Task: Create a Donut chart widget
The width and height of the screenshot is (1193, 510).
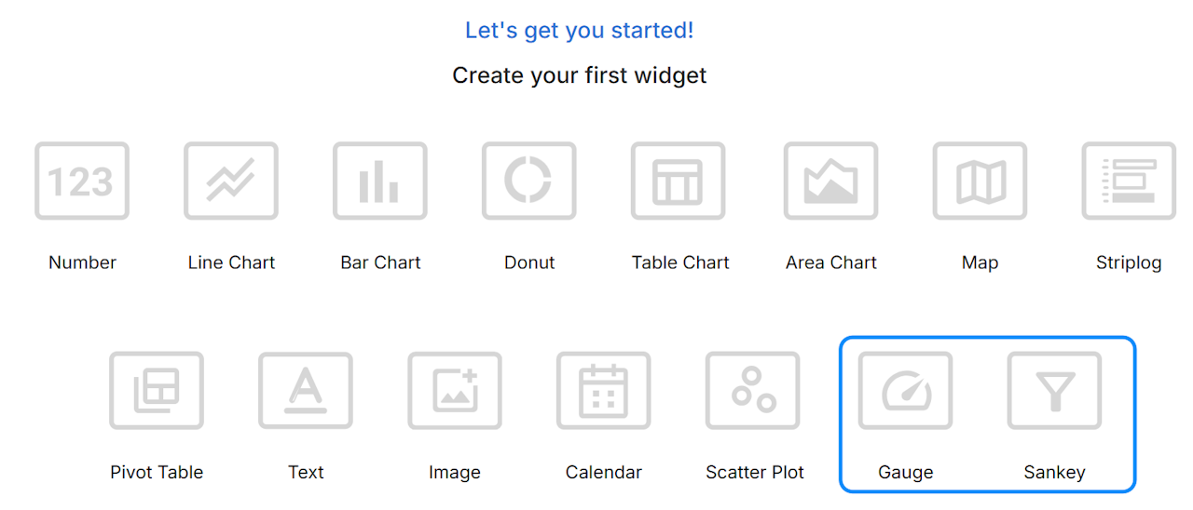Action: click(x=529, y=181)
